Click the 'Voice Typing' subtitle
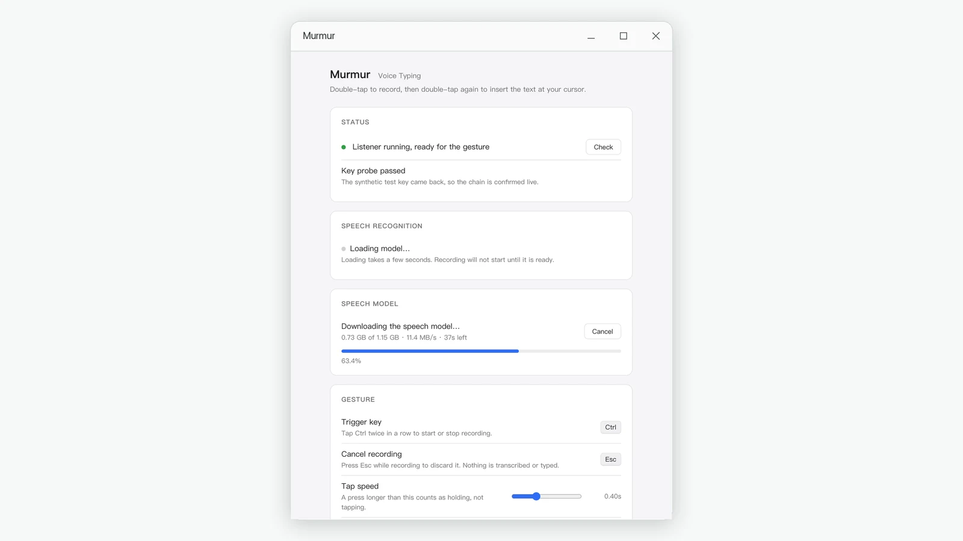Image resolution: width=963 pixels, height=541 pixels. pos(399,76)
